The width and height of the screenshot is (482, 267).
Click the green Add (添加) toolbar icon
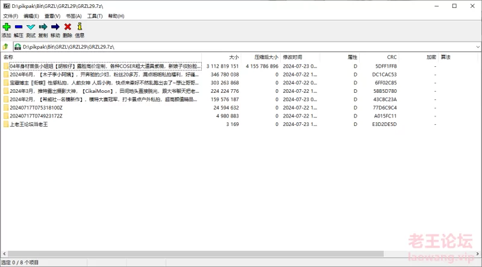coord(7,27)
